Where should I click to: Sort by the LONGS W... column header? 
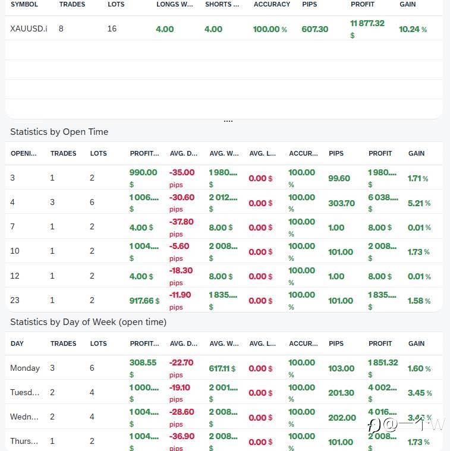(175, 4)
